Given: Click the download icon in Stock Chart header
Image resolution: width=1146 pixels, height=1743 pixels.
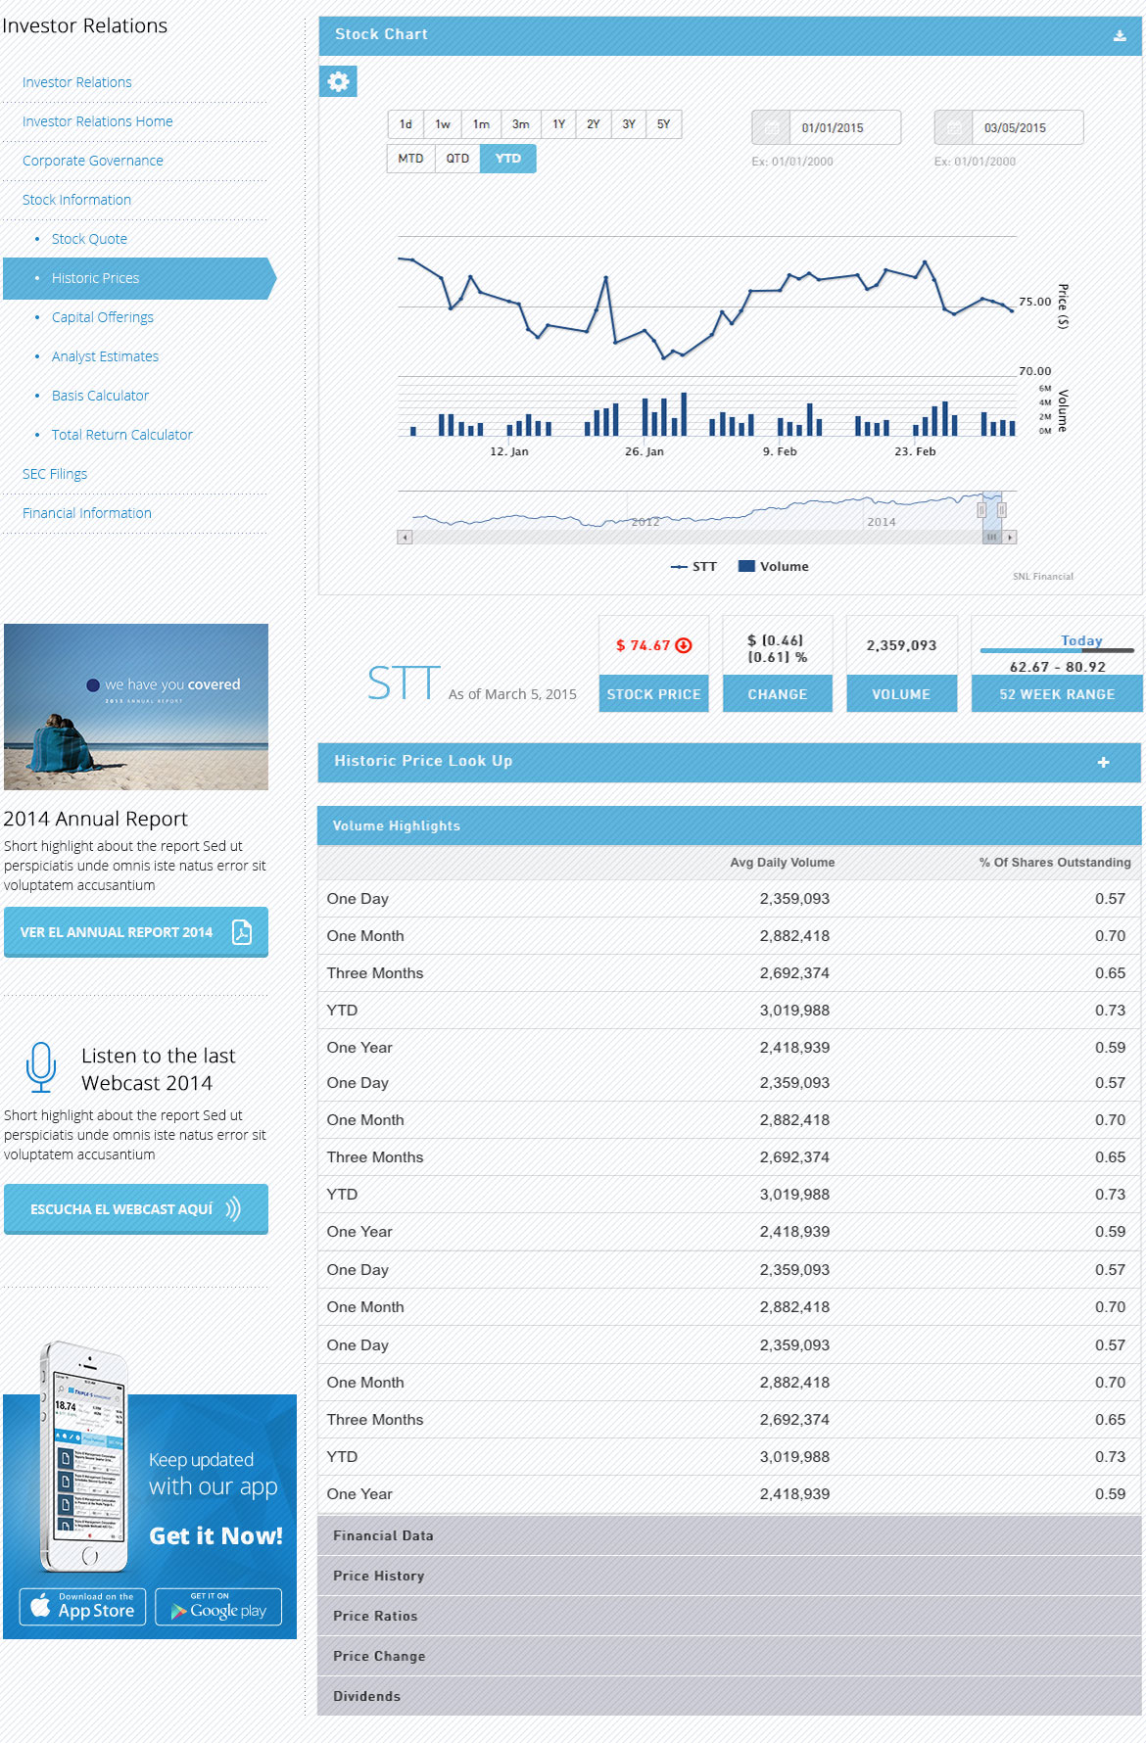Looking at the screenshot, I should 1120,36.
